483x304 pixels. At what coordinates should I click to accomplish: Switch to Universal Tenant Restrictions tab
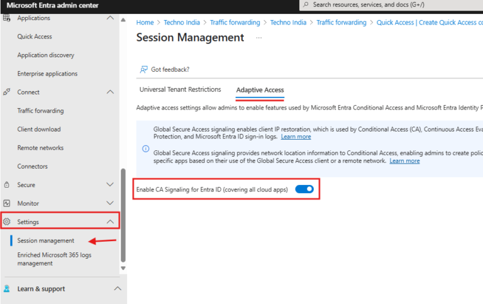(x=180, y=90)
